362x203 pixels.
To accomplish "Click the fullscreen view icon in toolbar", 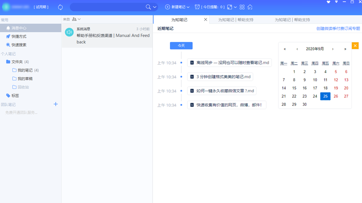I will click(x=230, y=7).
